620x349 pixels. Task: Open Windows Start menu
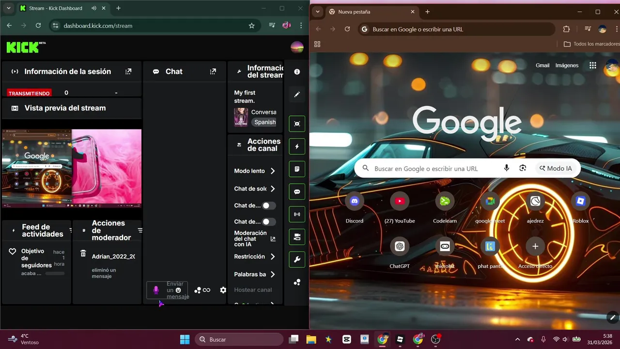[185, 339]
